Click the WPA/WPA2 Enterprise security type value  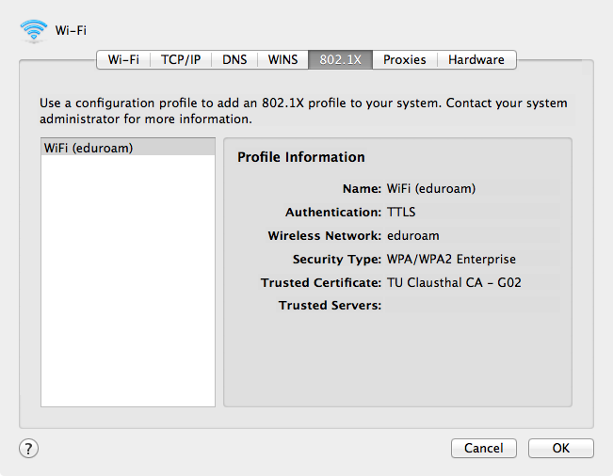click(x=451, y=259)
